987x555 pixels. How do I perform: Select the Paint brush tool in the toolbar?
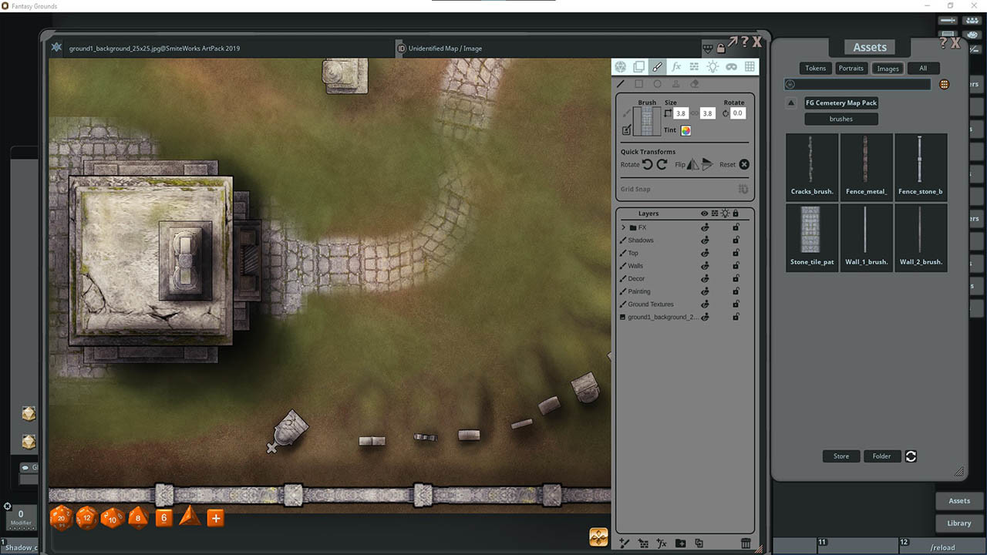(x=658, y=66)
